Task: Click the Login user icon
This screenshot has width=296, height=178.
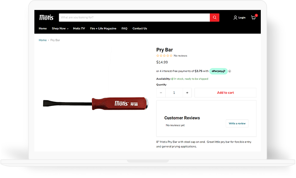Action: (235, 17)
